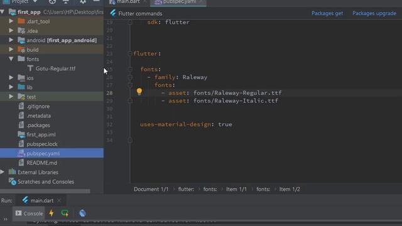
Task: Collapse the fonts folder
Action: 11,59
